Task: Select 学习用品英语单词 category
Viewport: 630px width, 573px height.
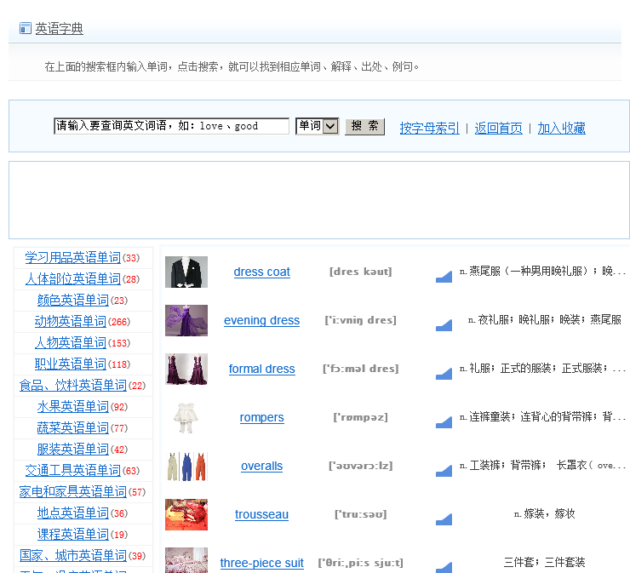Action: point(72,258)
